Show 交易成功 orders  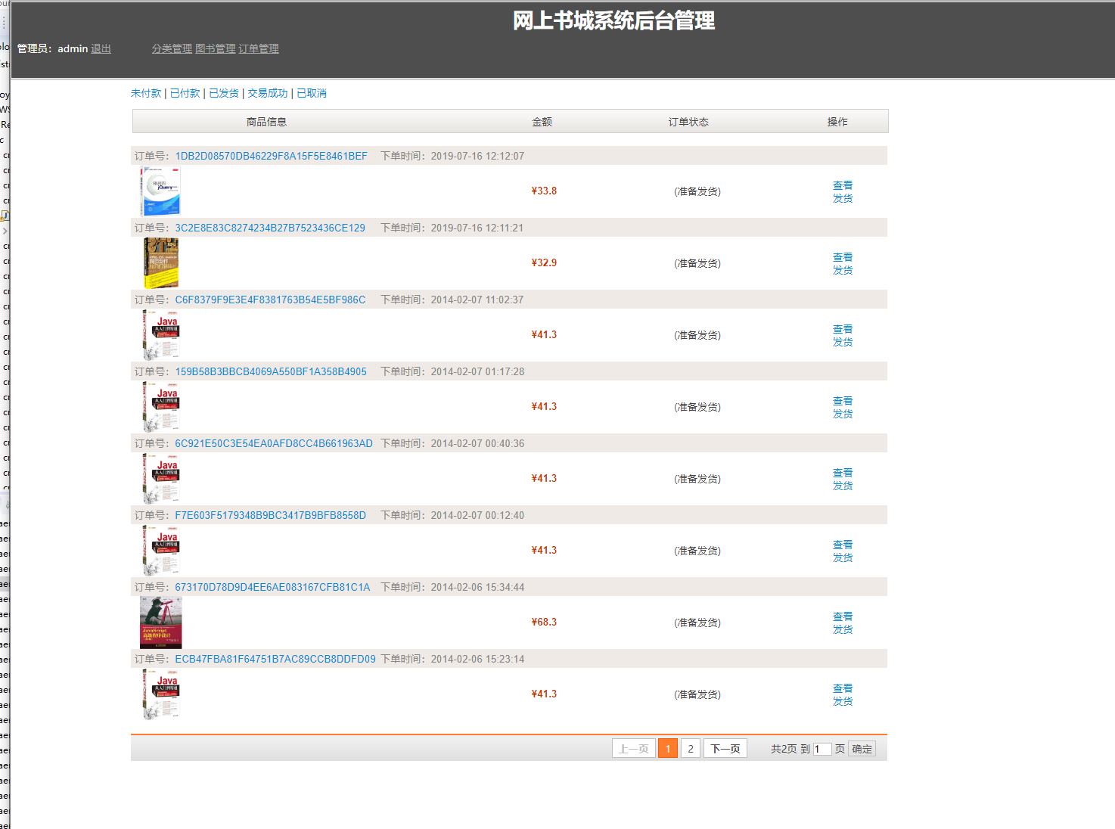click(267, 92)
